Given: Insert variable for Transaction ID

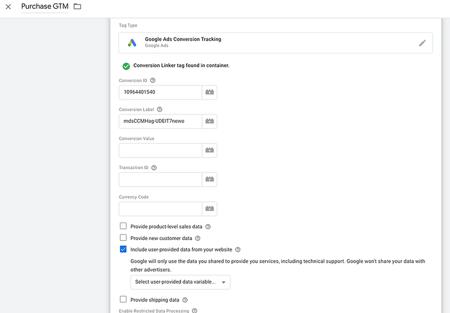Looking at the screenshot, I should pos(209,179).
